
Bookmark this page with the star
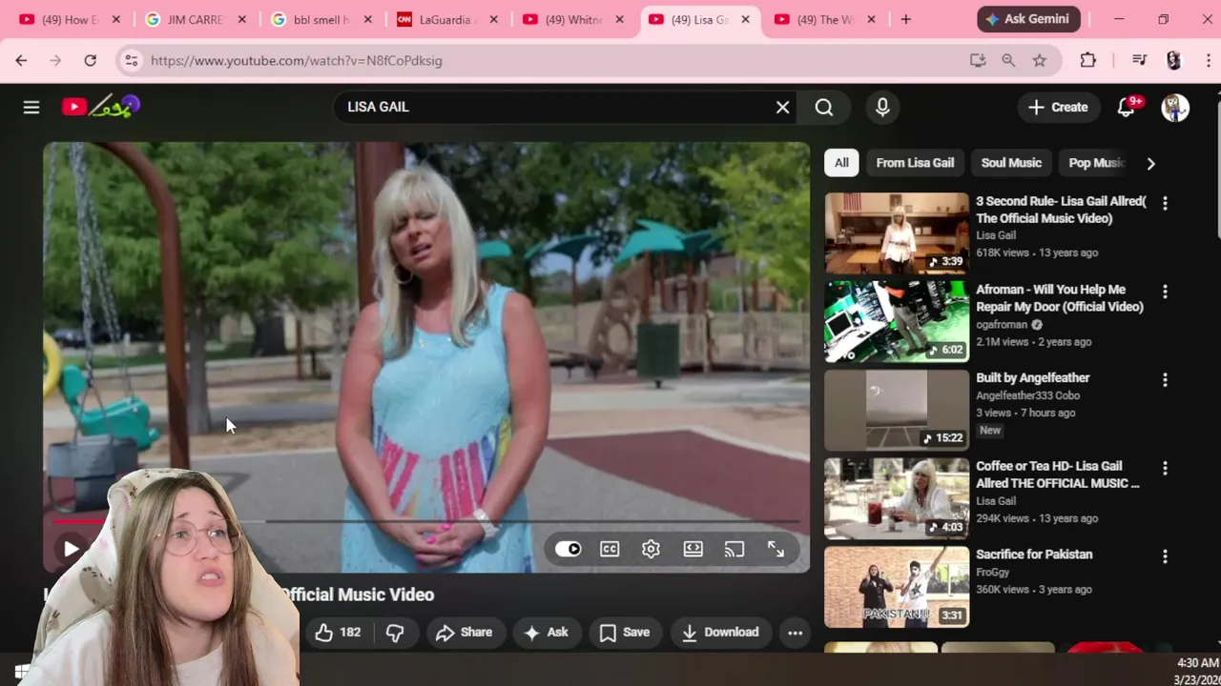click(x=1039, y=60)
